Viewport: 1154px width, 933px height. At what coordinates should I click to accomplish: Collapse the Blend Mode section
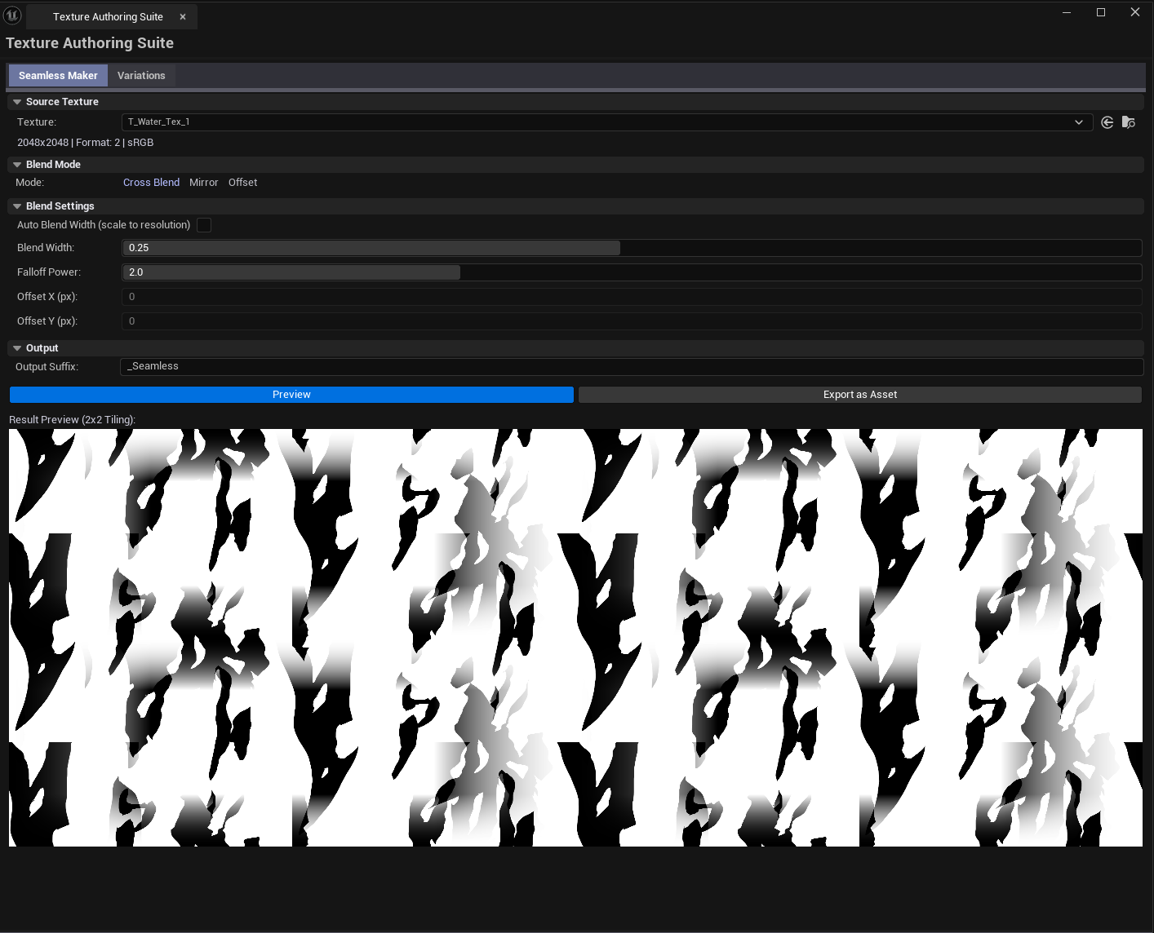coord(17,165)
